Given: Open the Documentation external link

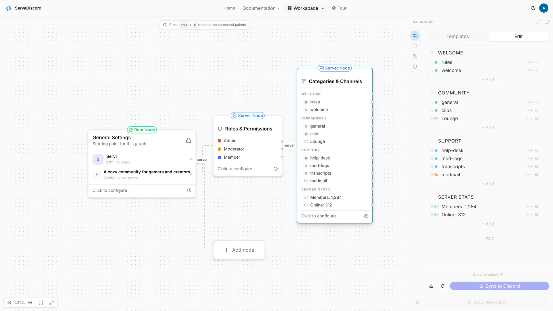Looking at the screenshot, I should tap(488, 274).
